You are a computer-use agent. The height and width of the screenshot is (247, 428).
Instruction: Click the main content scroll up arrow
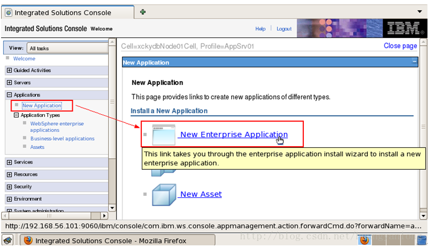coord(423,42)
